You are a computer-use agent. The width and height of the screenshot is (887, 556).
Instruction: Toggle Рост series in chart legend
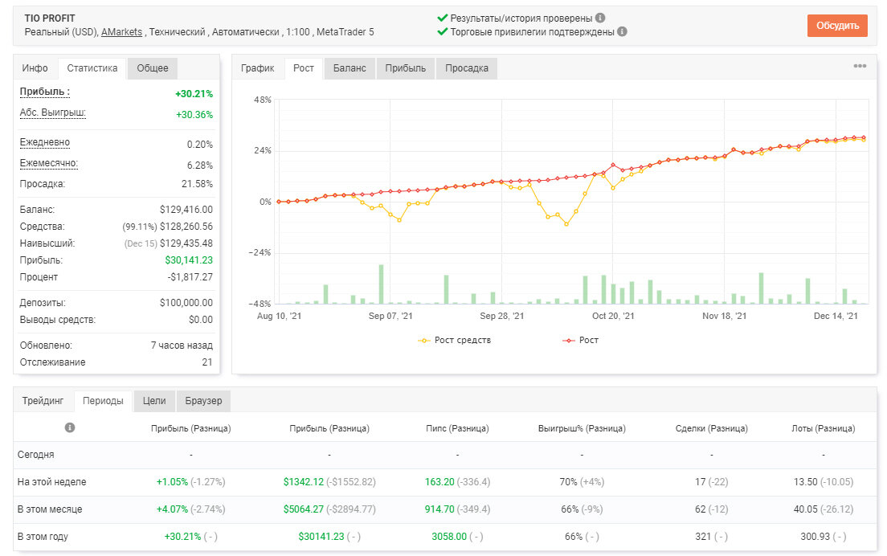[x=580, y=340]
